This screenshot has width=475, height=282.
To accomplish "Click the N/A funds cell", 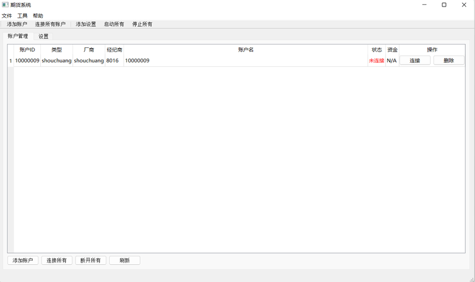I will [392, 61].
